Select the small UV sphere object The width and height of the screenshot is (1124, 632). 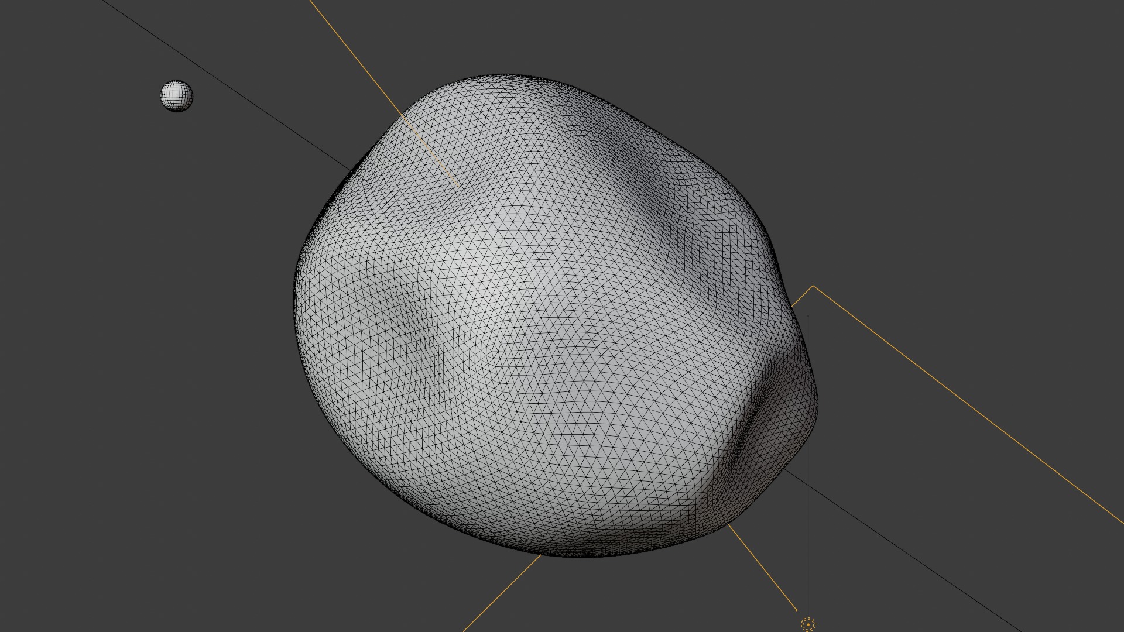click(176, 96)
